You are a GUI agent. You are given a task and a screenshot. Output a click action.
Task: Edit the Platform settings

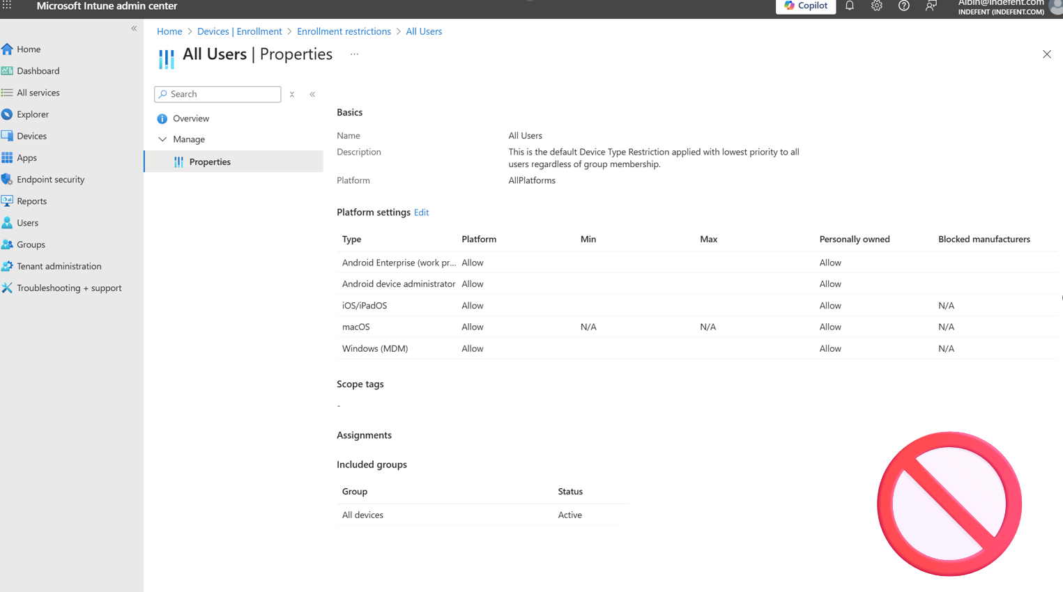pyautogui.click(x=421, y=212)
